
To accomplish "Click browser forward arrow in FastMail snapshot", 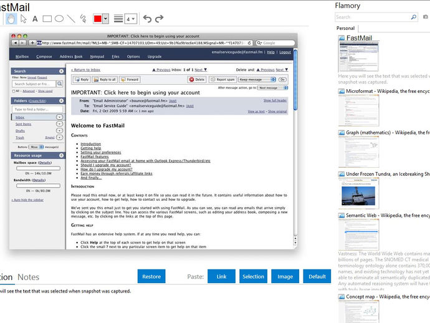I will (x=22, y=43).
